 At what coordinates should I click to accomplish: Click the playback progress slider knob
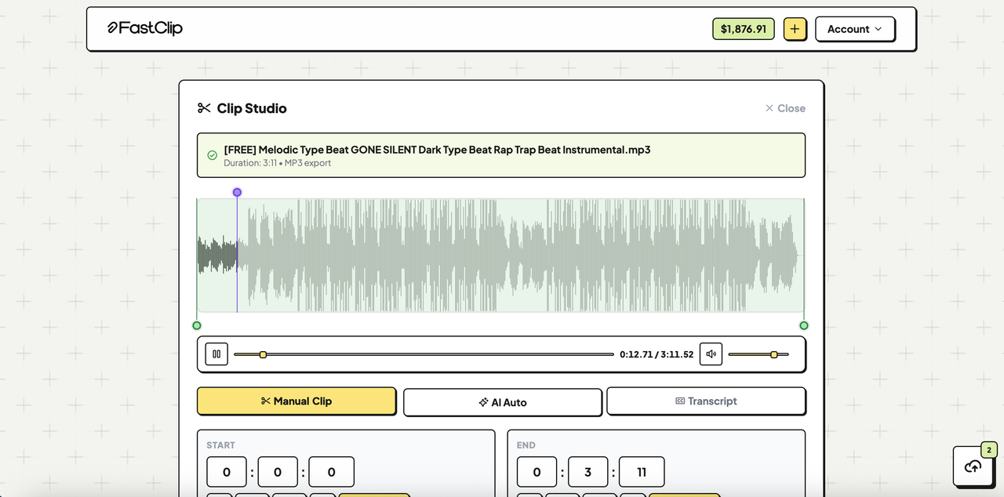pyautogui.click(x=263, y=354)
